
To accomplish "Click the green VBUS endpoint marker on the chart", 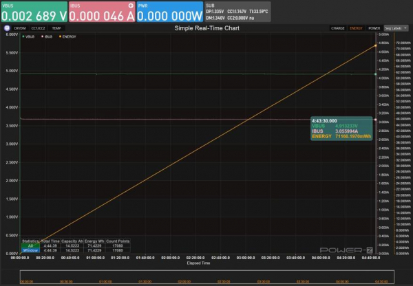I will tap(376, 74).
